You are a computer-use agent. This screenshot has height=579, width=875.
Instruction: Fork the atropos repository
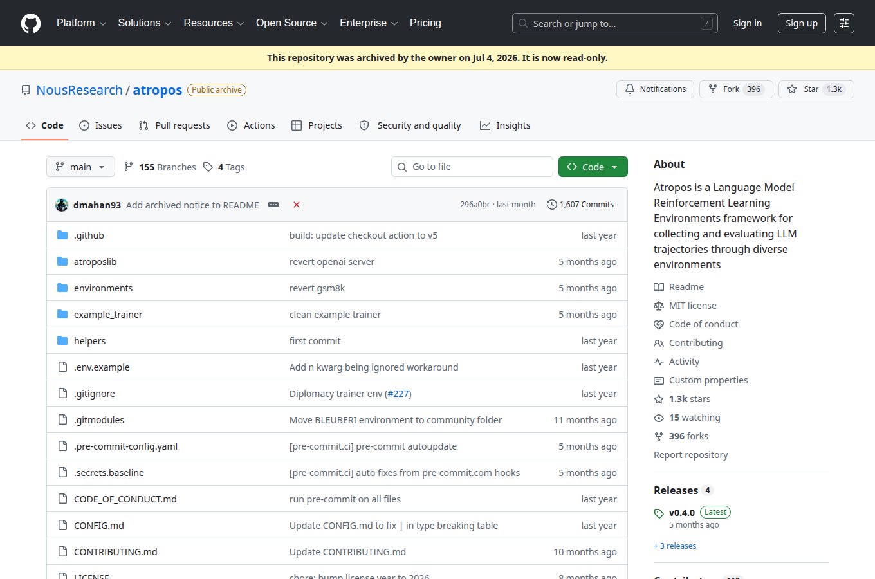coord(736,89)
